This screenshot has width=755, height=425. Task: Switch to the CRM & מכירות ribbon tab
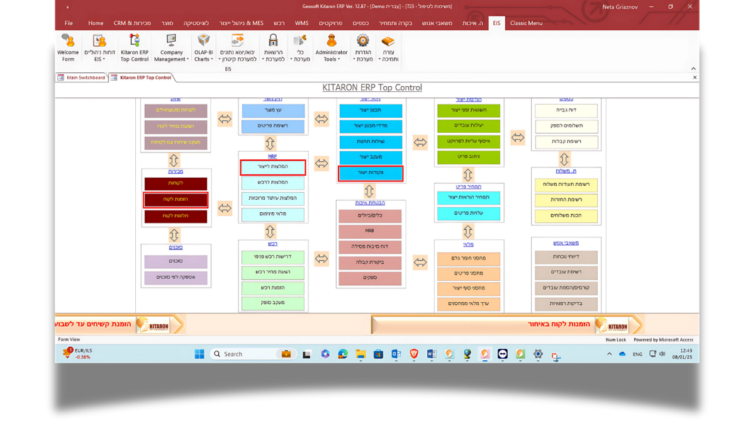[132, 23]
